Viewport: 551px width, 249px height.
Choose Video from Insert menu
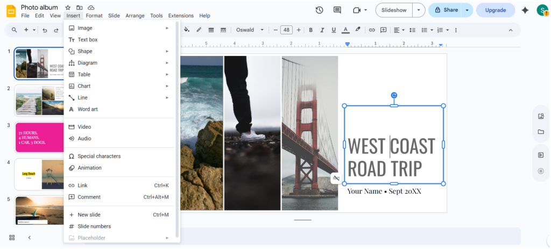tap(119, 127)
